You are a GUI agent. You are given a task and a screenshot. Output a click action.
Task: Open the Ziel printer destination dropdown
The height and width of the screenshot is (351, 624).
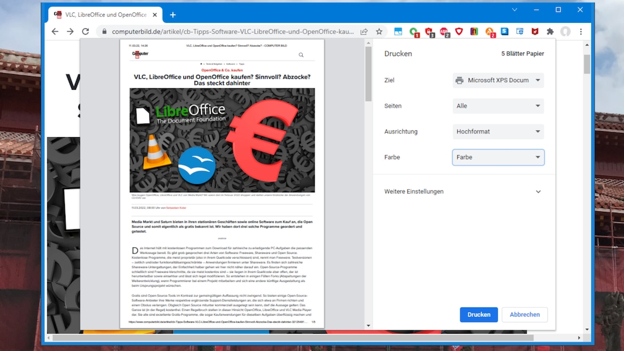(x=498, y=80)
